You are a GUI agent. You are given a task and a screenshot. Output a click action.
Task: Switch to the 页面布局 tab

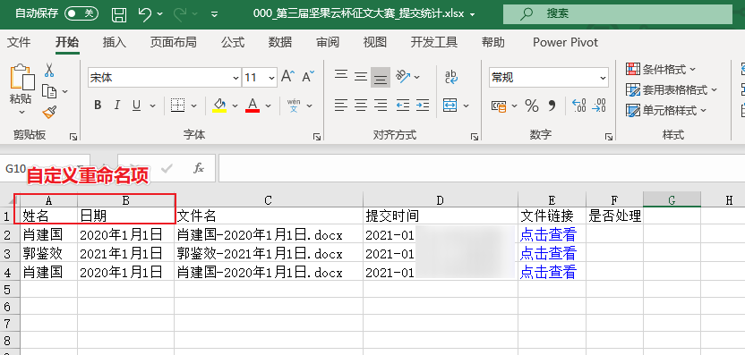click(x=174, y=42)
